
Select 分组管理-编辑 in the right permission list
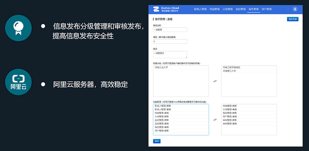click(x=249, y=109)
